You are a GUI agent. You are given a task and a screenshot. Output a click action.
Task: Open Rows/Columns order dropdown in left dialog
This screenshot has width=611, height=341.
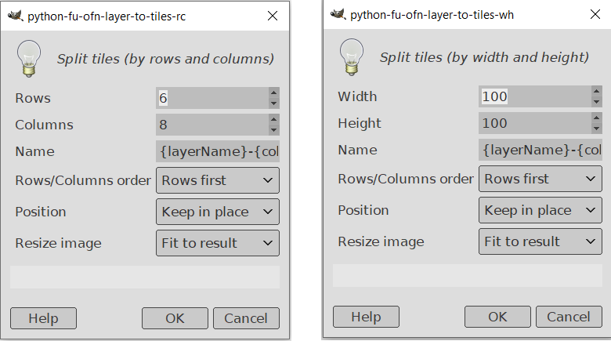217,180
